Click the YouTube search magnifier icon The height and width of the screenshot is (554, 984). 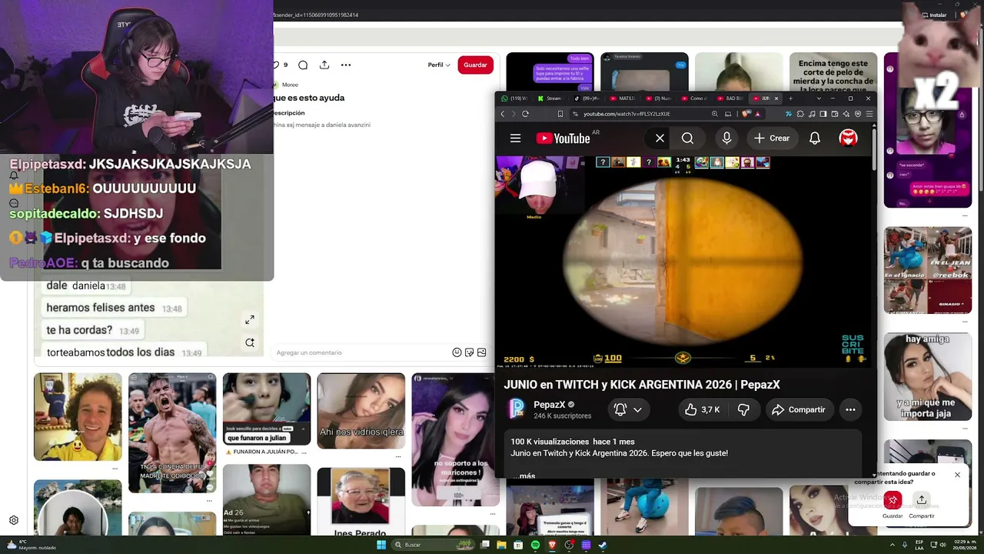point(687,138)
